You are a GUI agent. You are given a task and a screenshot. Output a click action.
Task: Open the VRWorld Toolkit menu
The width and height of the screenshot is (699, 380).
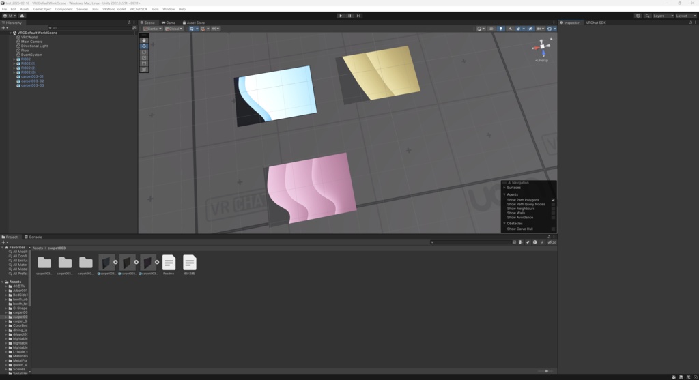114,9
